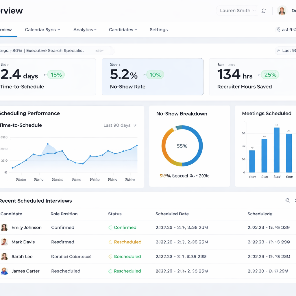The width and height of the screenshot is (296, 296).
Task: Open the Settings tab
Action: point(159,30)
